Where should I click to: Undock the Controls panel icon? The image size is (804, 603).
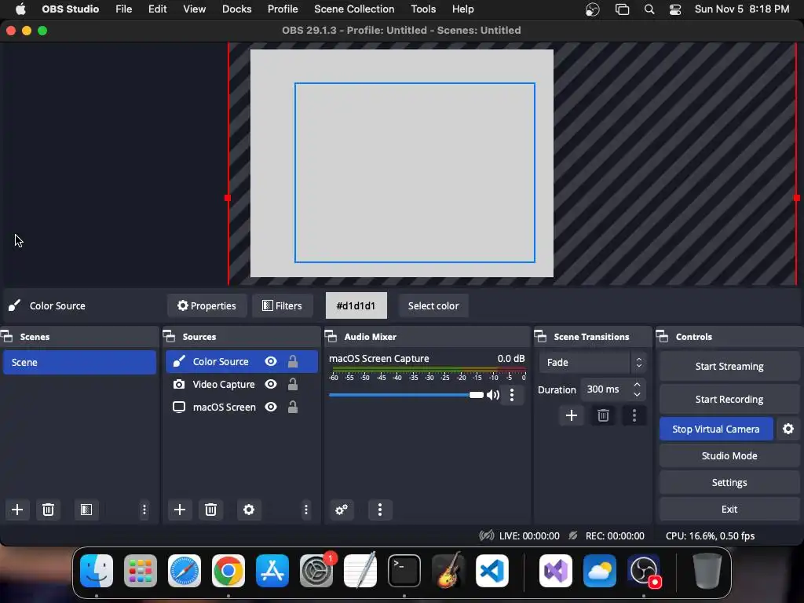663,337
